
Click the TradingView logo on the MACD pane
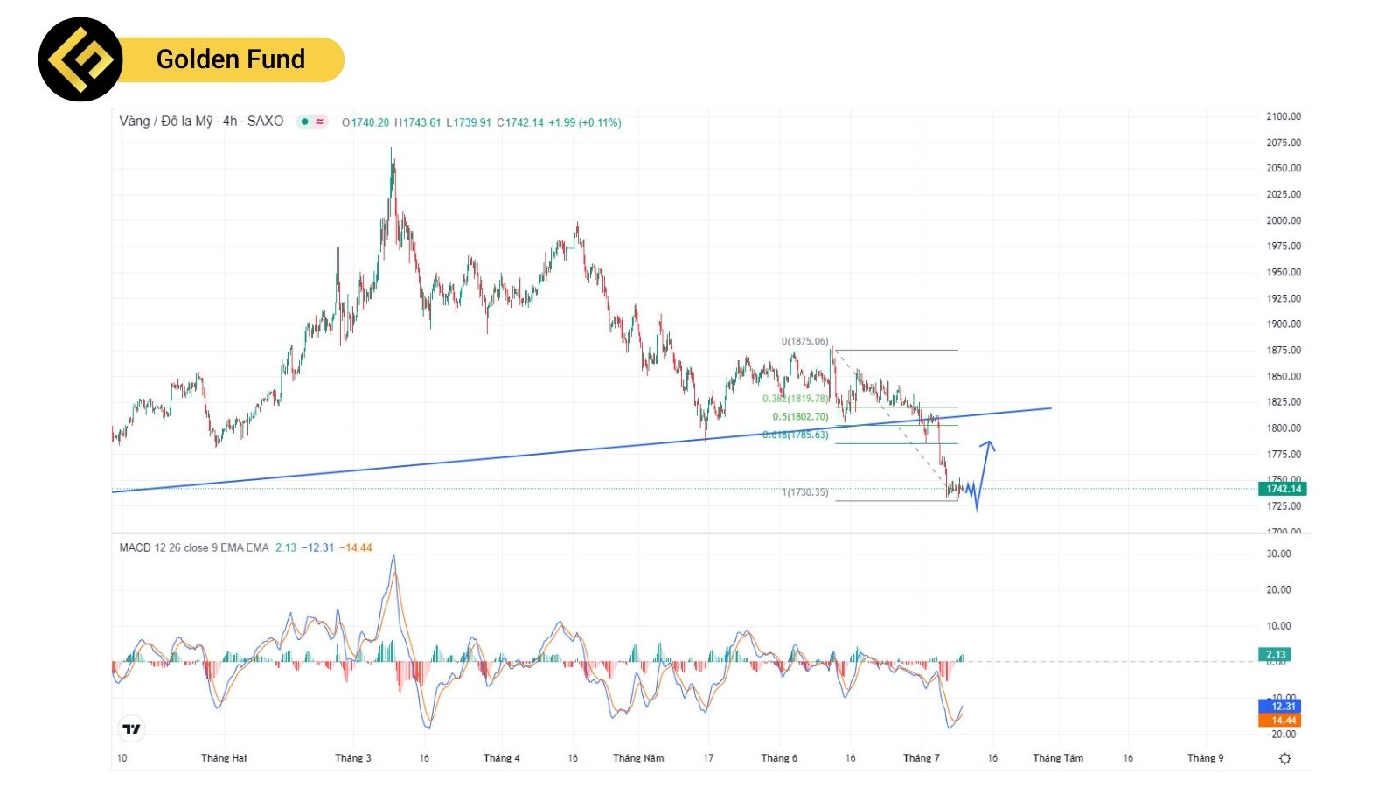[132, 728]
